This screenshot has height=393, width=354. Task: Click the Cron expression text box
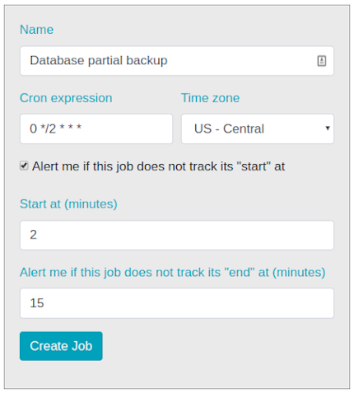96,129
